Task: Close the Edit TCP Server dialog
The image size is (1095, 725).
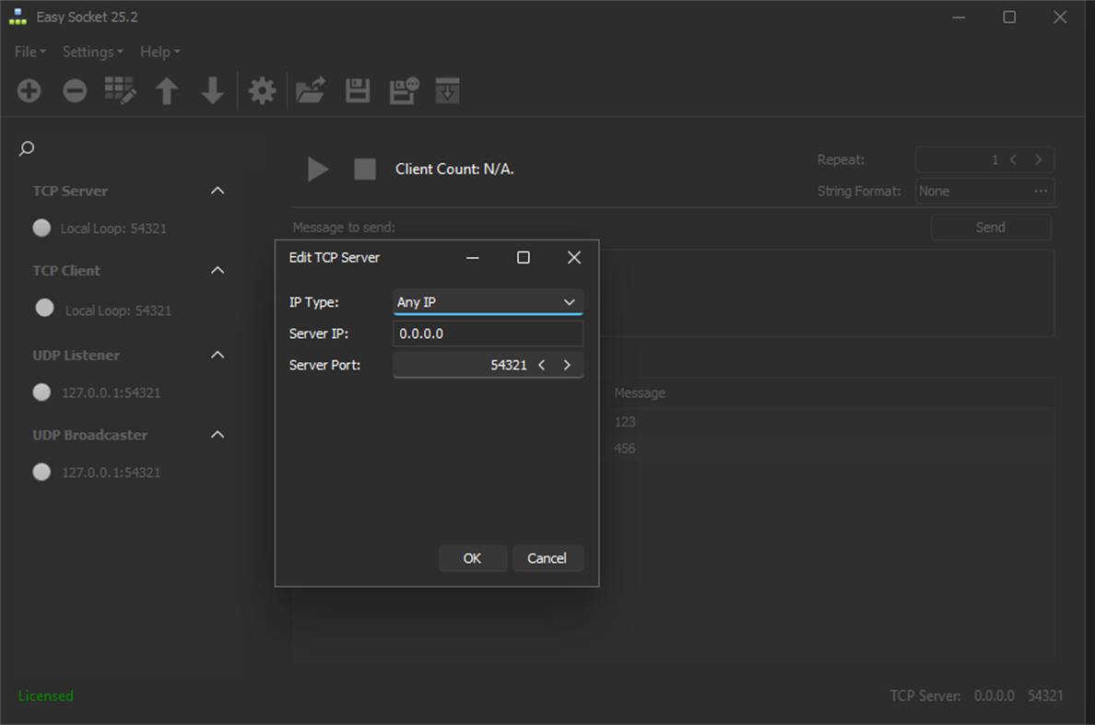Action: (x=574, y=258)
